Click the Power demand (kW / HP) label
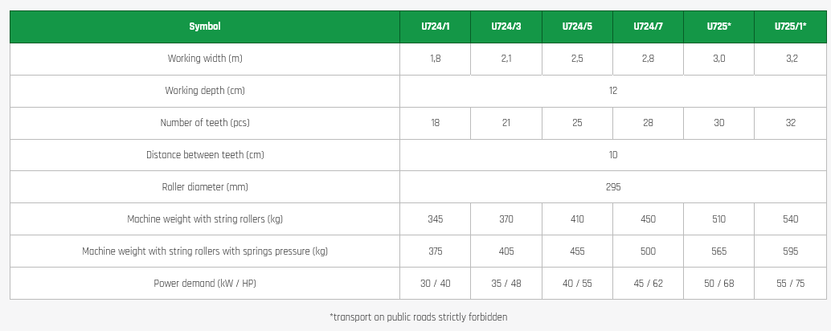Viewport: 831px width, 331px height. point(204,284)
